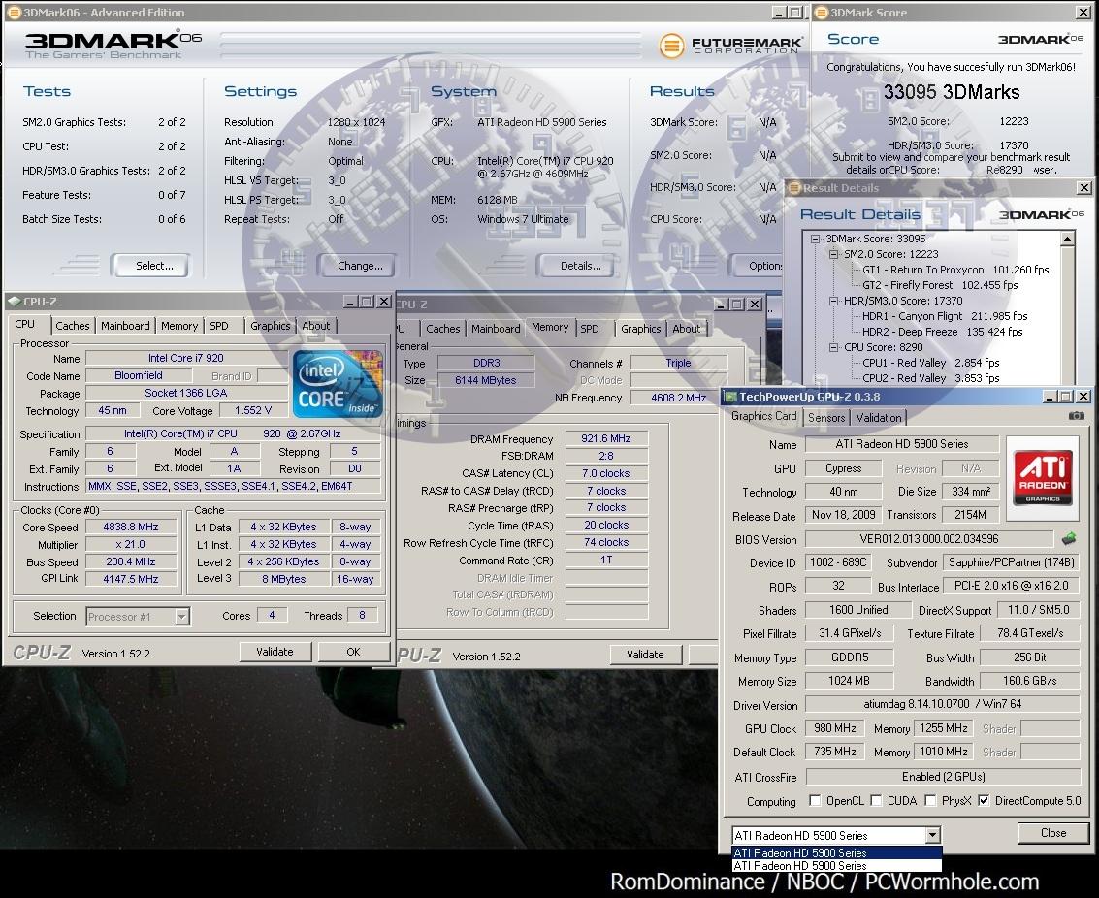
Task: Open Graphics tab in left CPU-Z window
Action: tap(270, 326)
